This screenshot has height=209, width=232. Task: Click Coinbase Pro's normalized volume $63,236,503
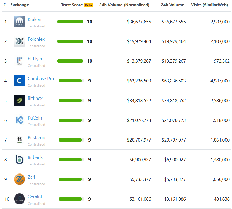(139, 81)
